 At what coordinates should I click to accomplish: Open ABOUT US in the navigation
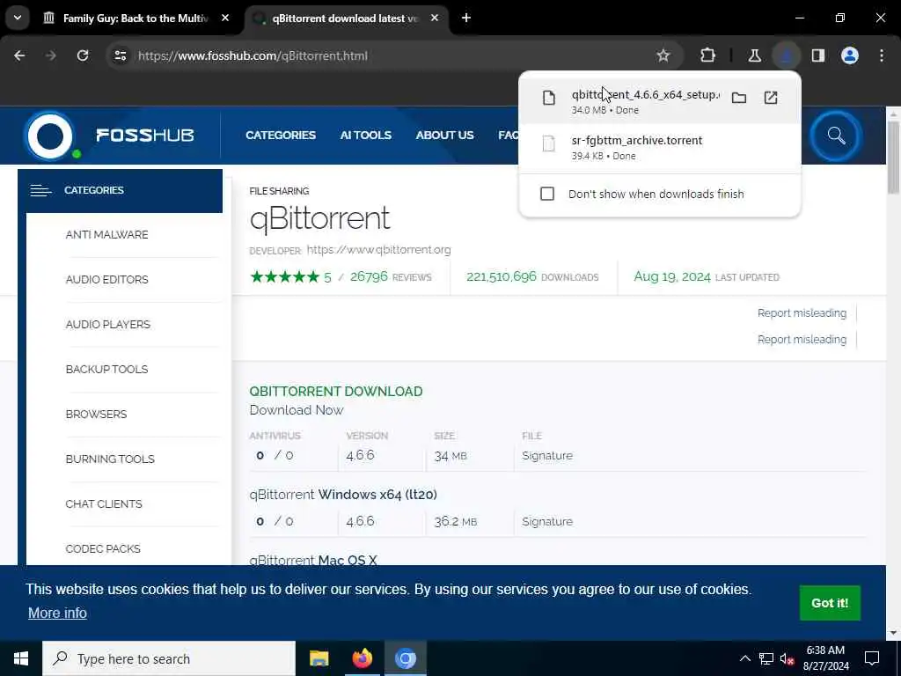coord(444,135)
